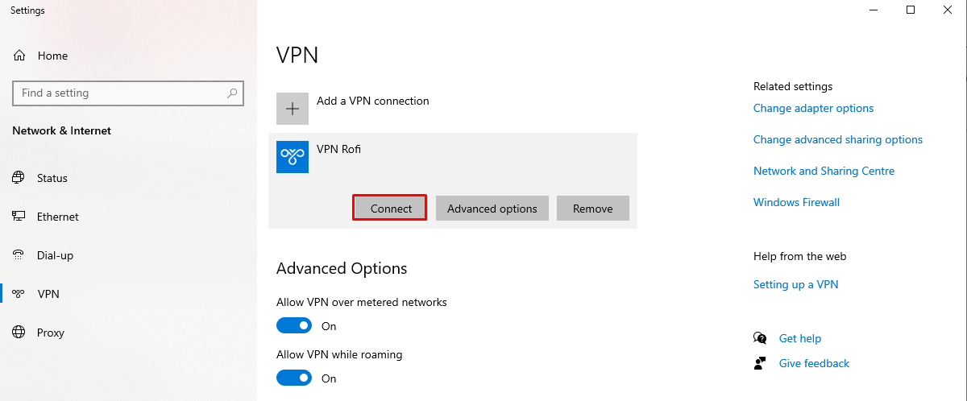Maximize the Settings window
Image resolution: width=967 pixels, height=401 pixels.
tap(911, 10)
